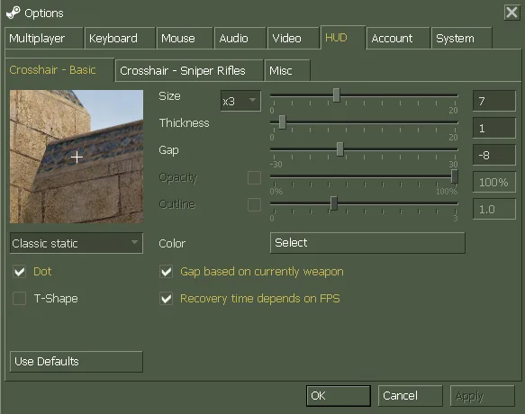The width and height of the screenshot is (525, 414).
Task: Toggle the Dot checkbox
Action: click(x=20, y=272)
